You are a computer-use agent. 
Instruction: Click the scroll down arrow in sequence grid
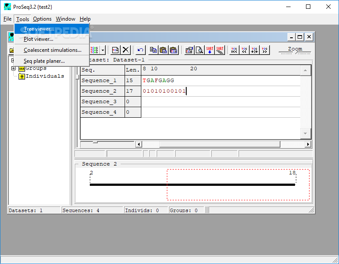tap(305, 134)
